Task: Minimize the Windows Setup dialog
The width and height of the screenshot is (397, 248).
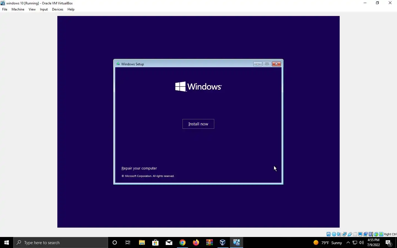Action: [257, 64]
